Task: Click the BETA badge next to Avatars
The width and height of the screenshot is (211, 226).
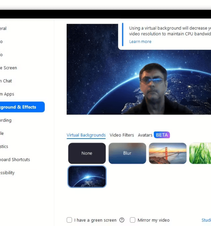Action: [162, 135]
